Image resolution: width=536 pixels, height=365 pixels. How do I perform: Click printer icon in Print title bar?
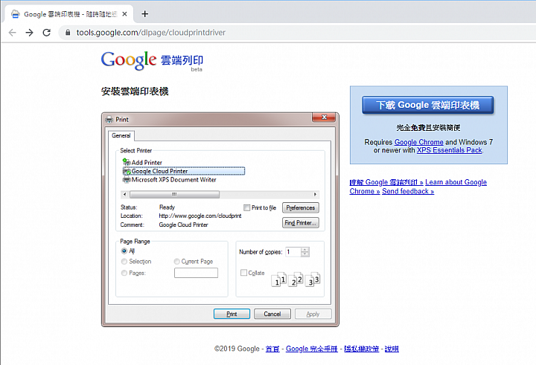click(x=109, y=120)
